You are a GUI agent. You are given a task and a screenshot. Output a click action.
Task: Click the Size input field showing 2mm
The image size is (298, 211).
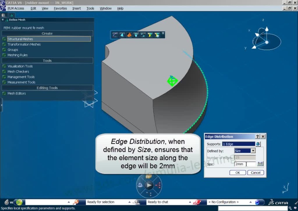(x=245, y=164)
